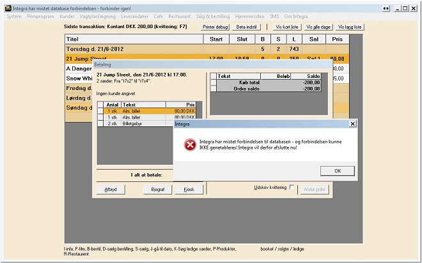Click the 743 value in L column

pyautogui.click(x=294, y=49)
